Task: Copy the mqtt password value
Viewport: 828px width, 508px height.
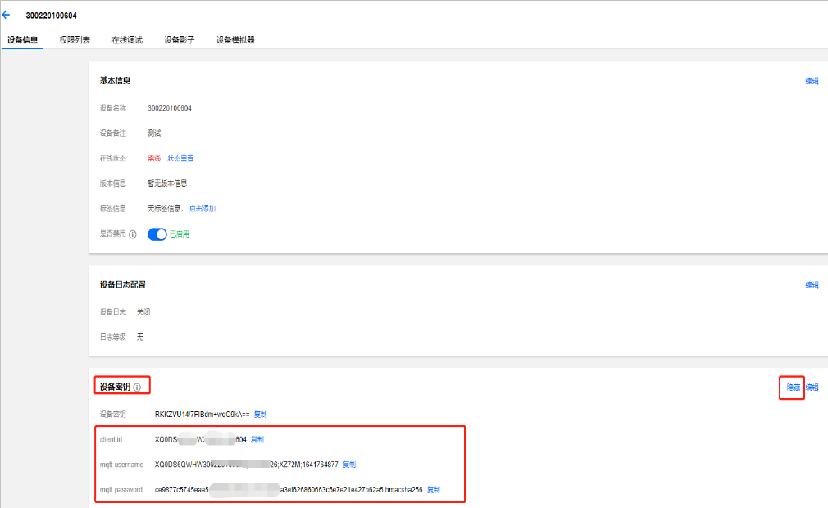Action: click(x=434, y=490)
